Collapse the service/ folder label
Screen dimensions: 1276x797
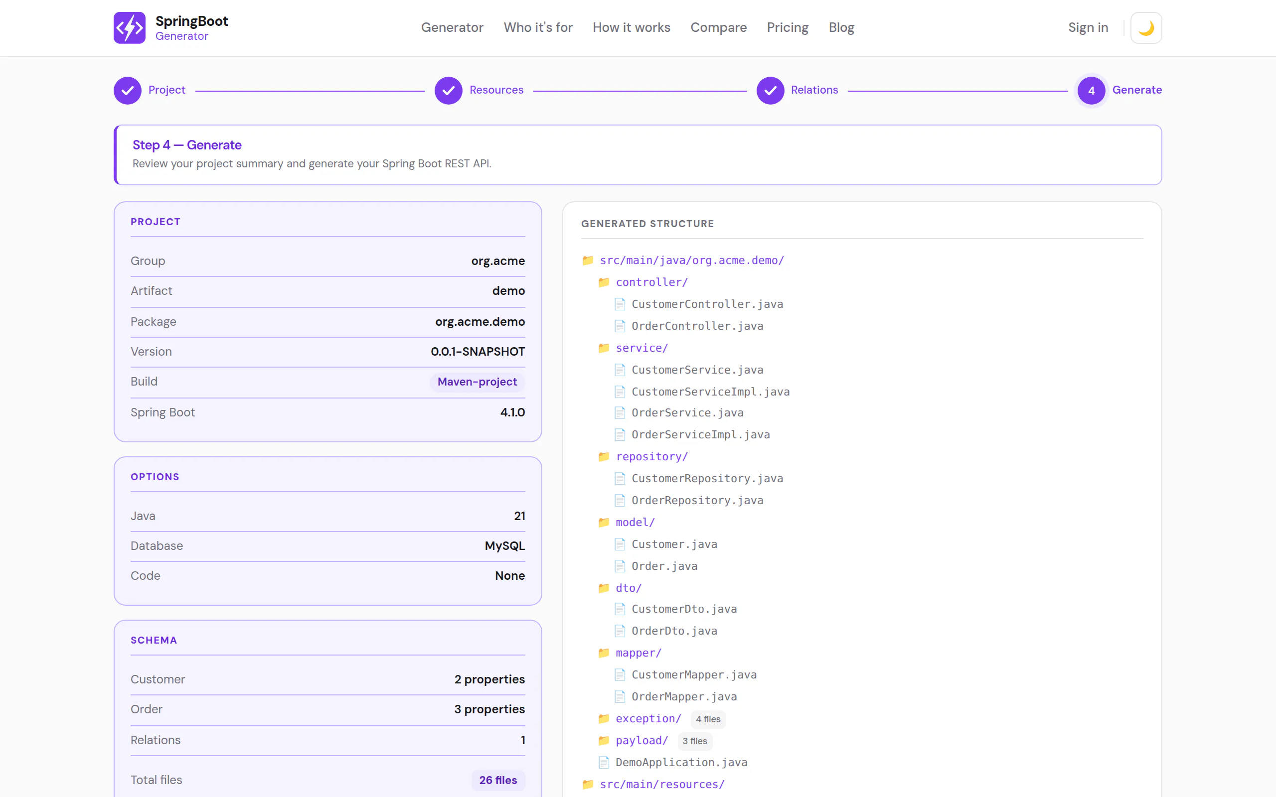(641, 348)
